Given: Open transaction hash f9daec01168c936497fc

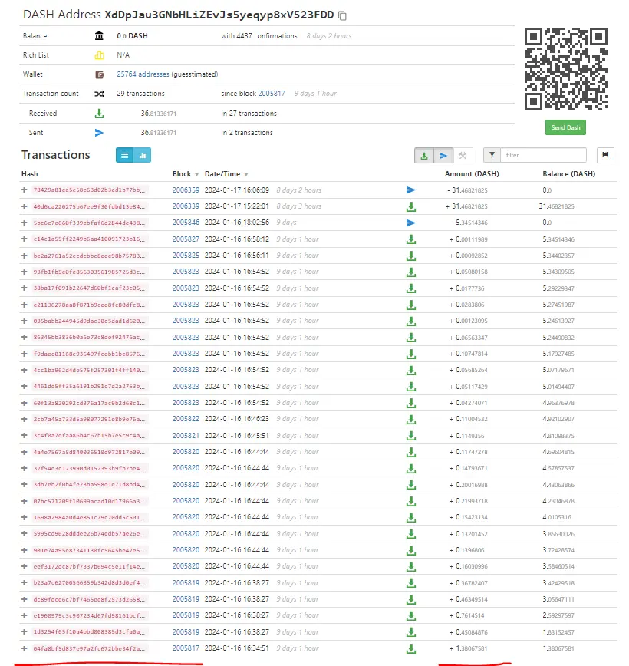Looking at the screenshot, I should tap(89, 354).
